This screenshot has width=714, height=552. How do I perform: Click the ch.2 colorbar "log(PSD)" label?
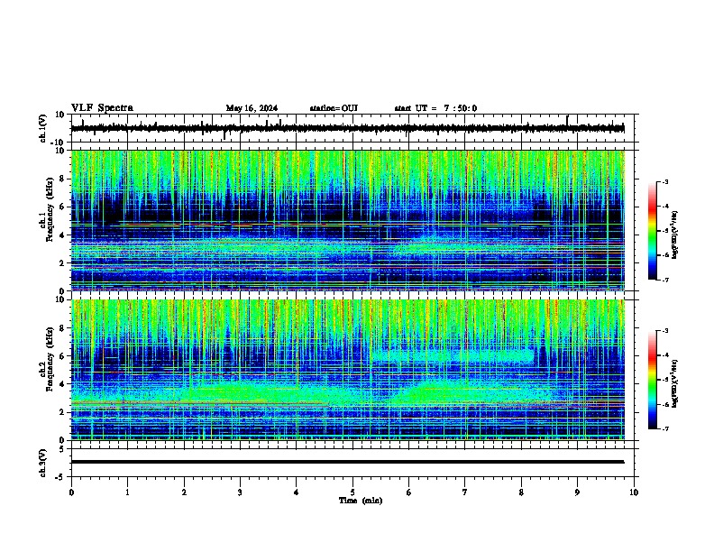tap(675, 383)
